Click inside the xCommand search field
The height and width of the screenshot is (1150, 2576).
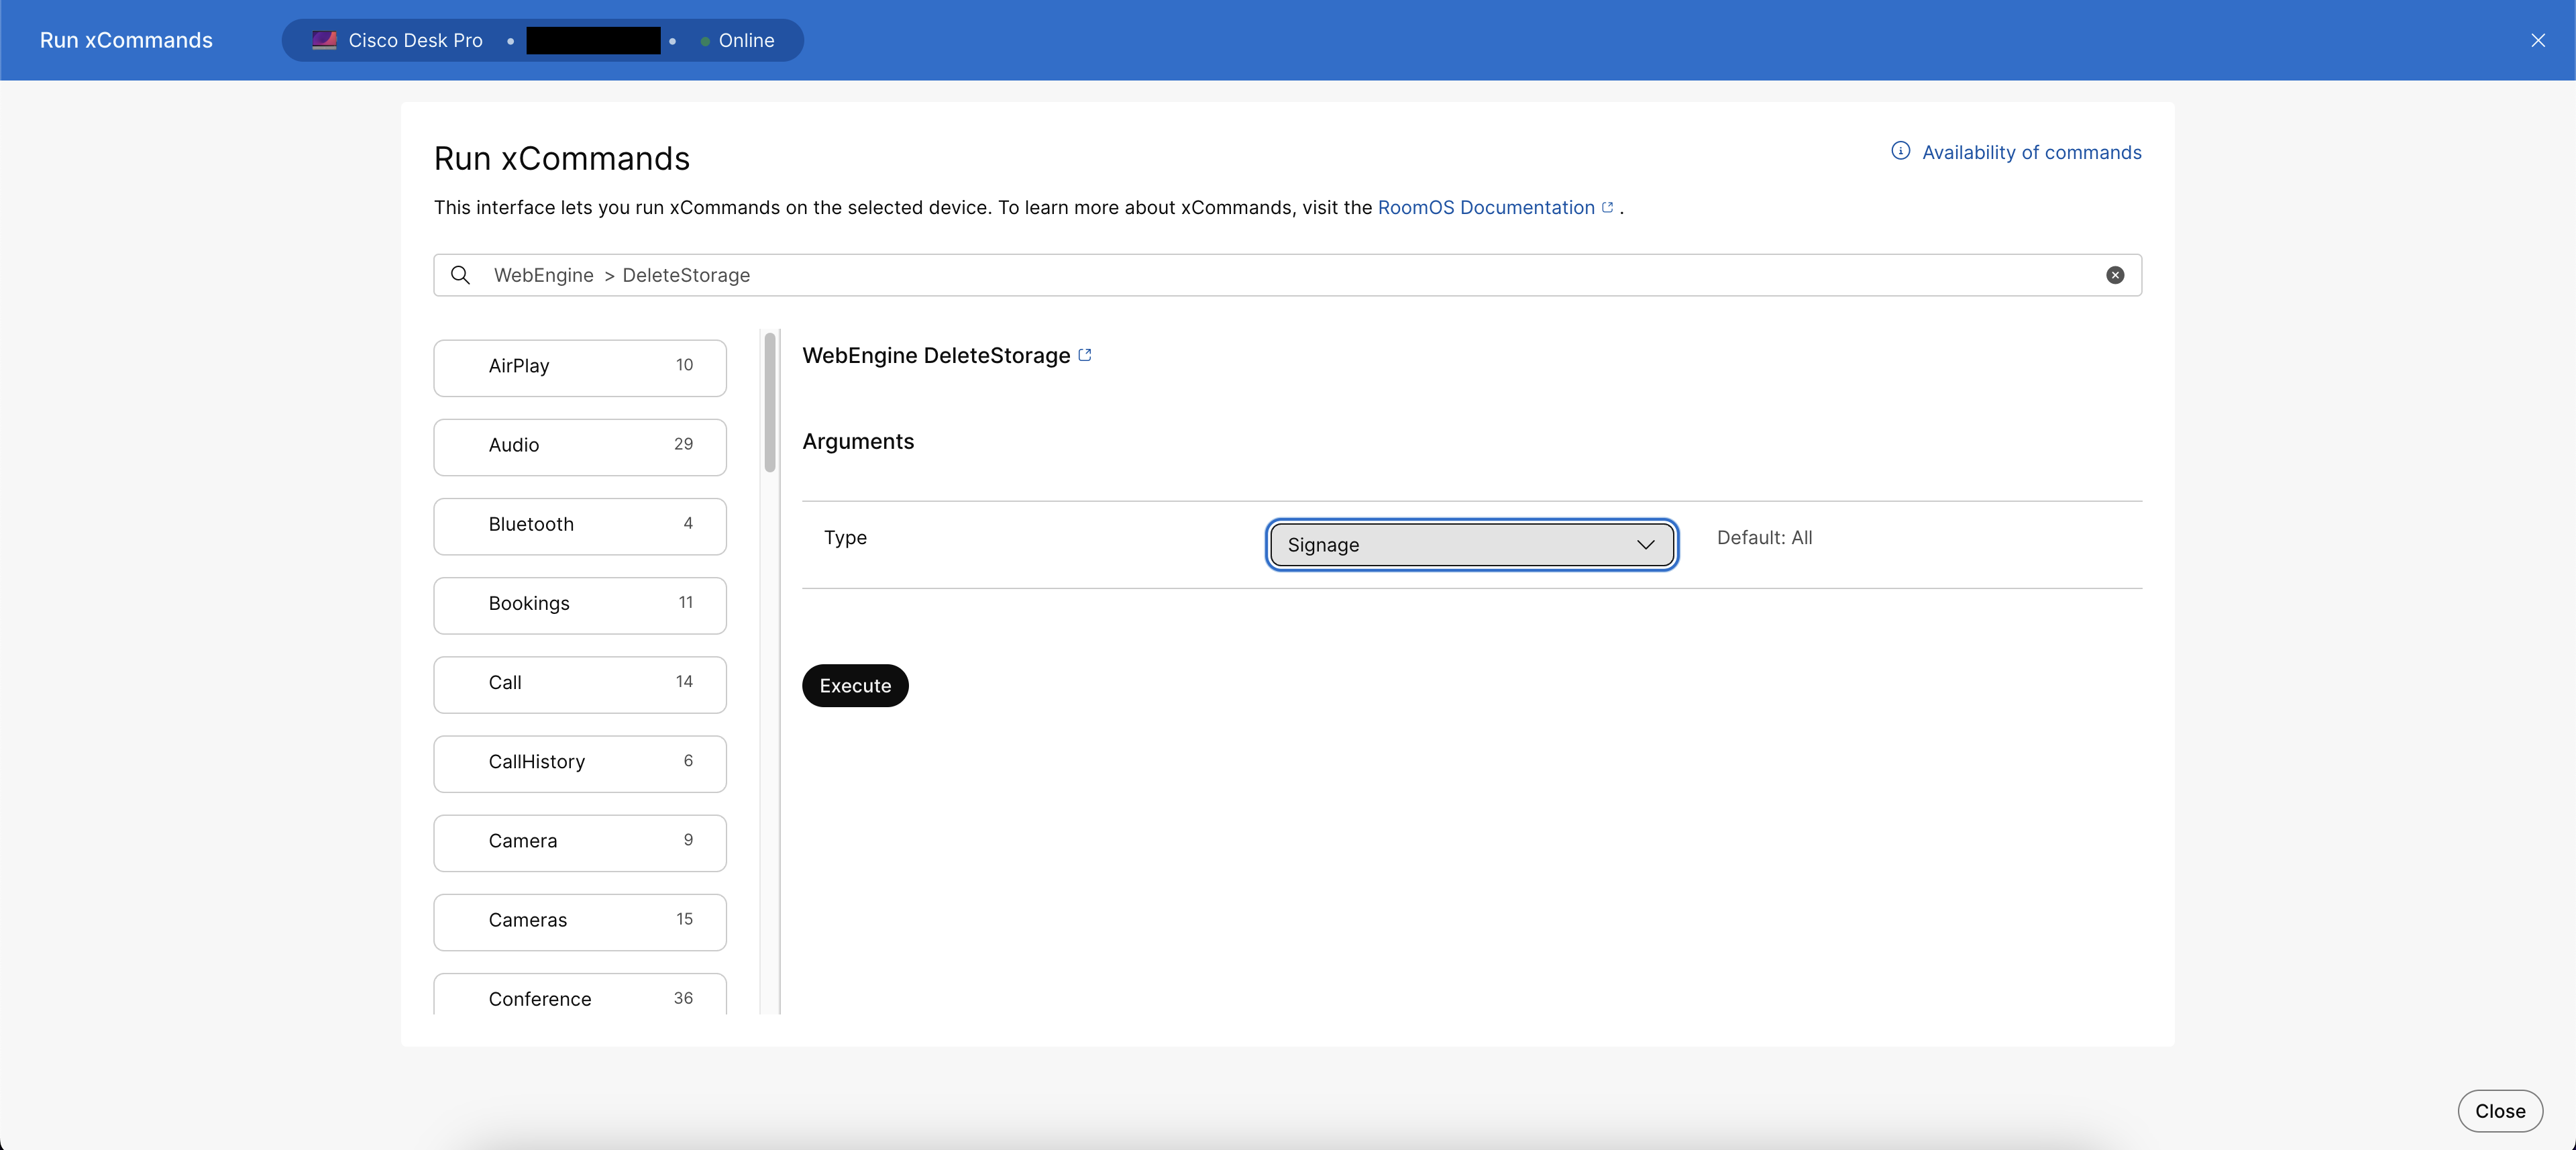(1200, 275)
